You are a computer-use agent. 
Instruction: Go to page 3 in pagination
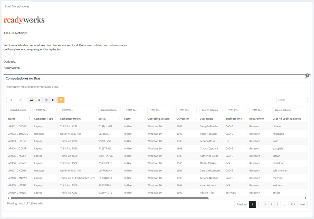(265, 204)
